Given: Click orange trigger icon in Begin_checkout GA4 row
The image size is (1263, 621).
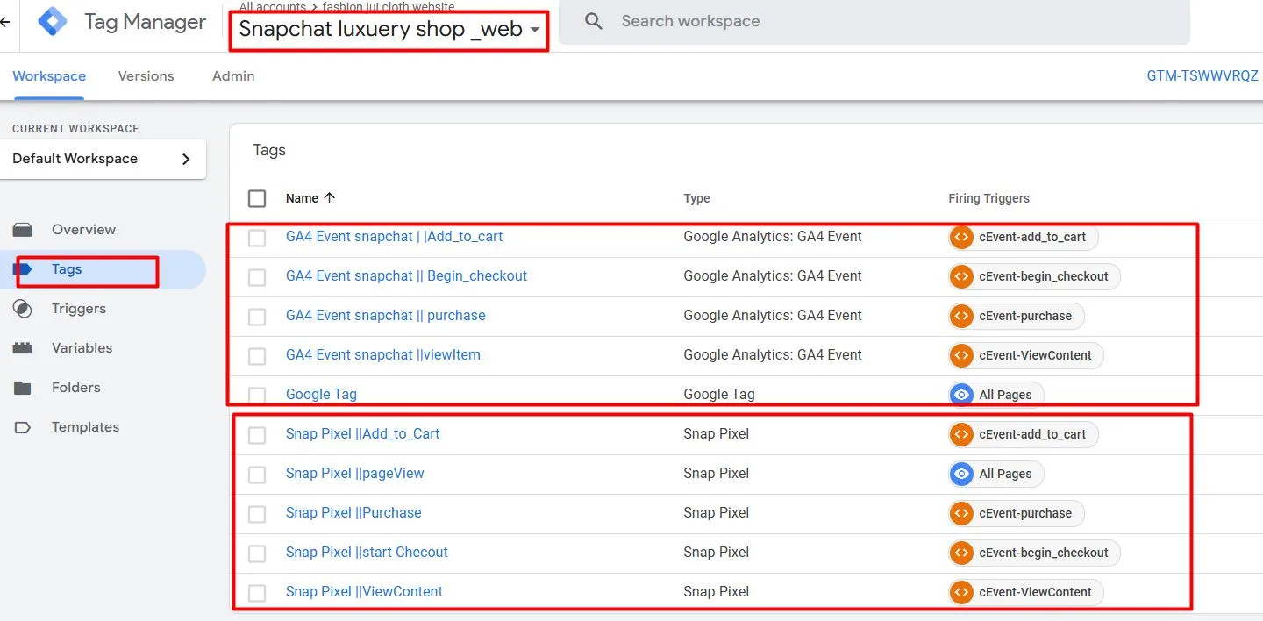Looking at the screenshot, I should tap(962, 276).
